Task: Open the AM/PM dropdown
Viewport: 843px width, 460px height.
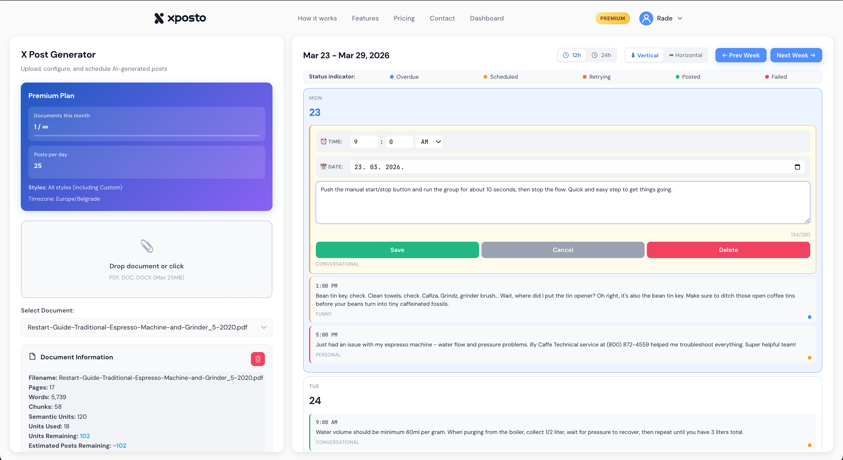Action: (x=429, y=142)
